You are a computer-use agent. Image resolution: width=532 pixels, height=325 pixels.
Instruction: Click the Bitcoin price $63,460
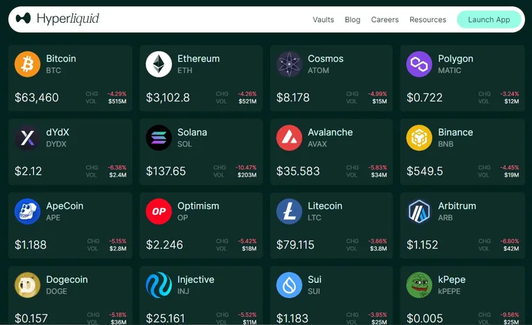(37, 98)
